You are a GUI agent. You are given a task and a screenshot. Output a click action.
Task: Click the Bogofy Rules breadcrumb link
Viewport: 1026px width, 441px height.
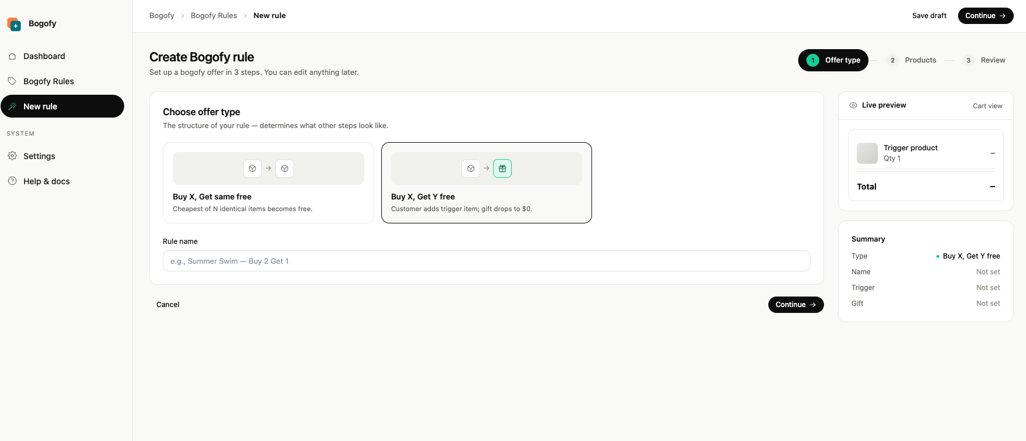point(214,16)
